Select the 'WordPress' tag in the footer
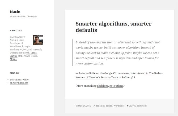The image size is (178, 116). 119,106
